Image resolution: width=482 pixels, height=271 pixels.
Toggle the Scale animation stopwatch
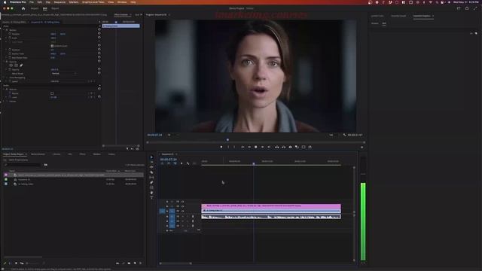point(10,38)
